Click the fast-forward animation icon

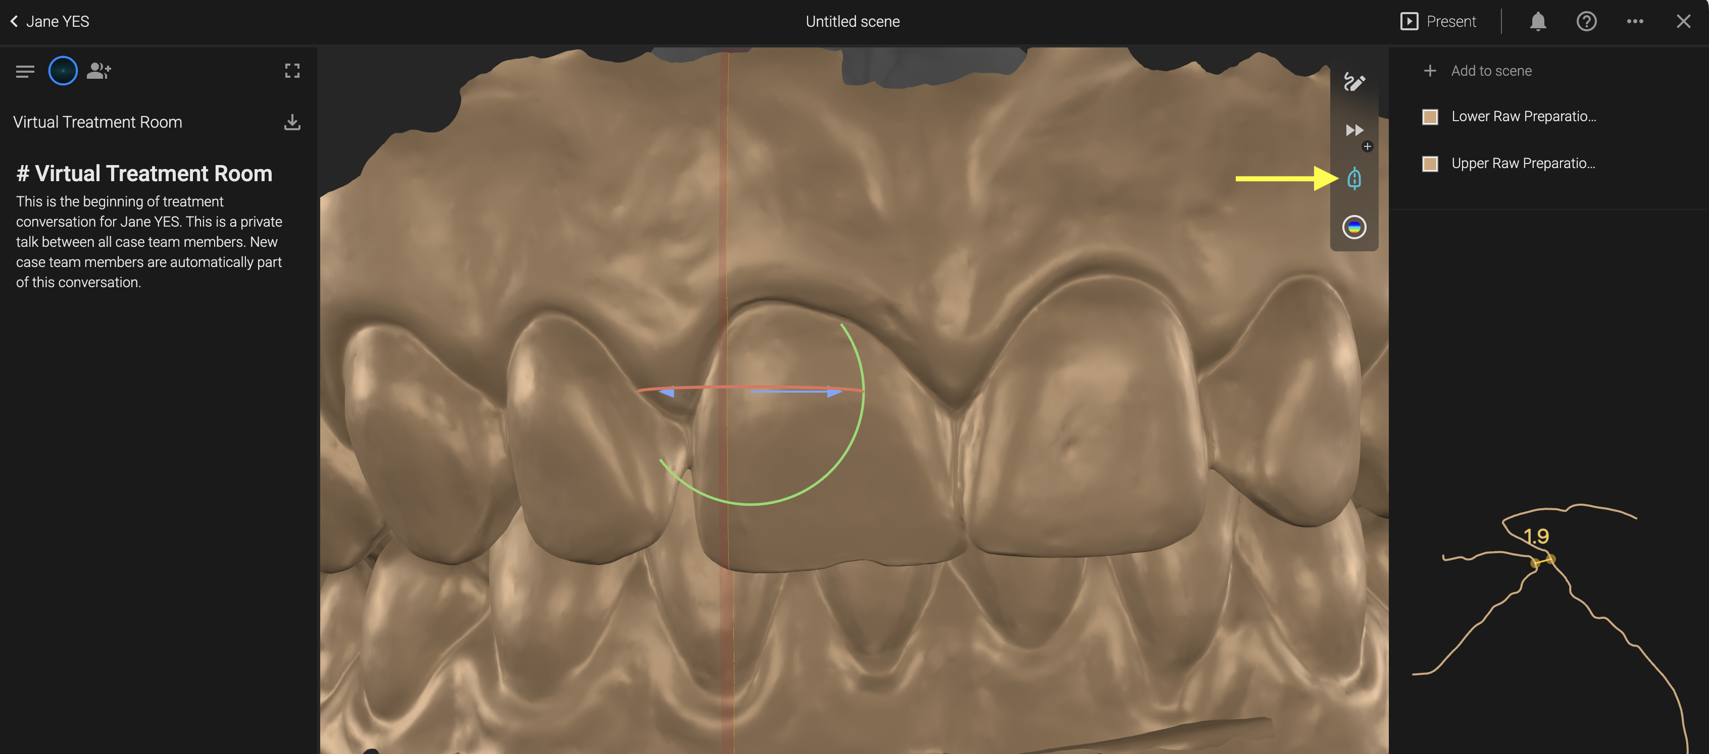pos(1353,130)
